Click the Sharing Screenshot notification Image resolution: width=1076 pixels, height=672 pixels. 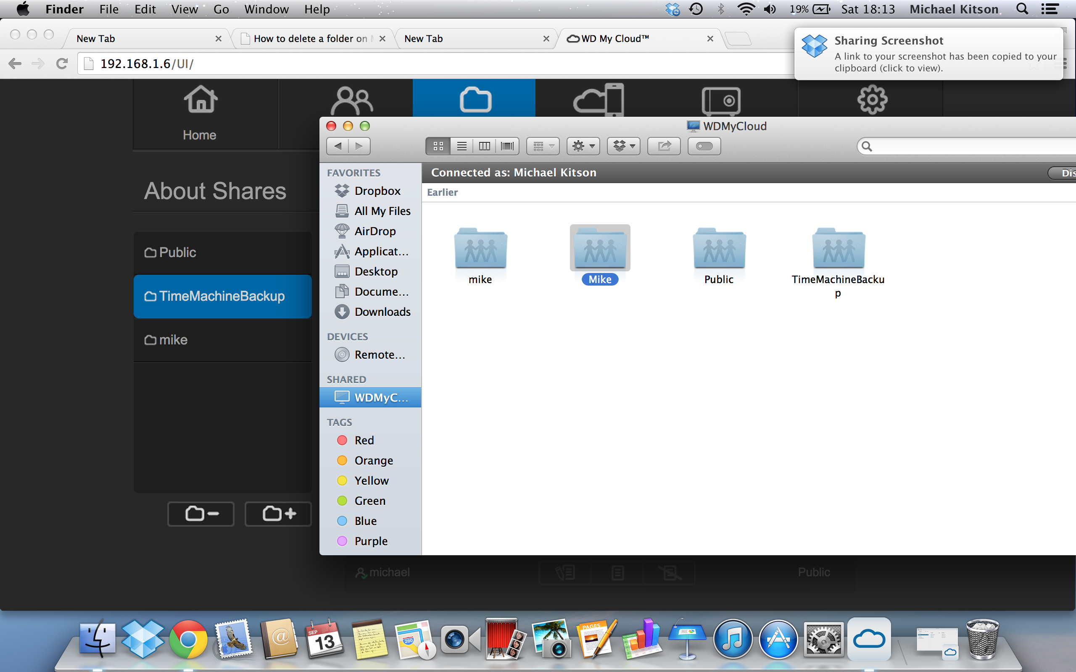pos(928,54)
